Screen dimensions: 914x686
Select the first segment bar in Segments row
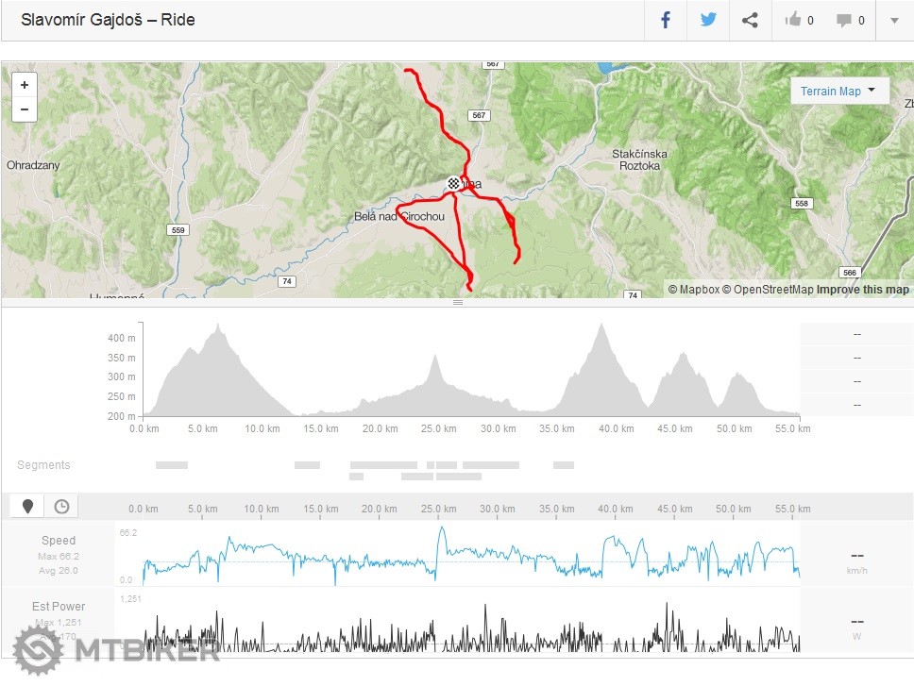tap(171, 465)
